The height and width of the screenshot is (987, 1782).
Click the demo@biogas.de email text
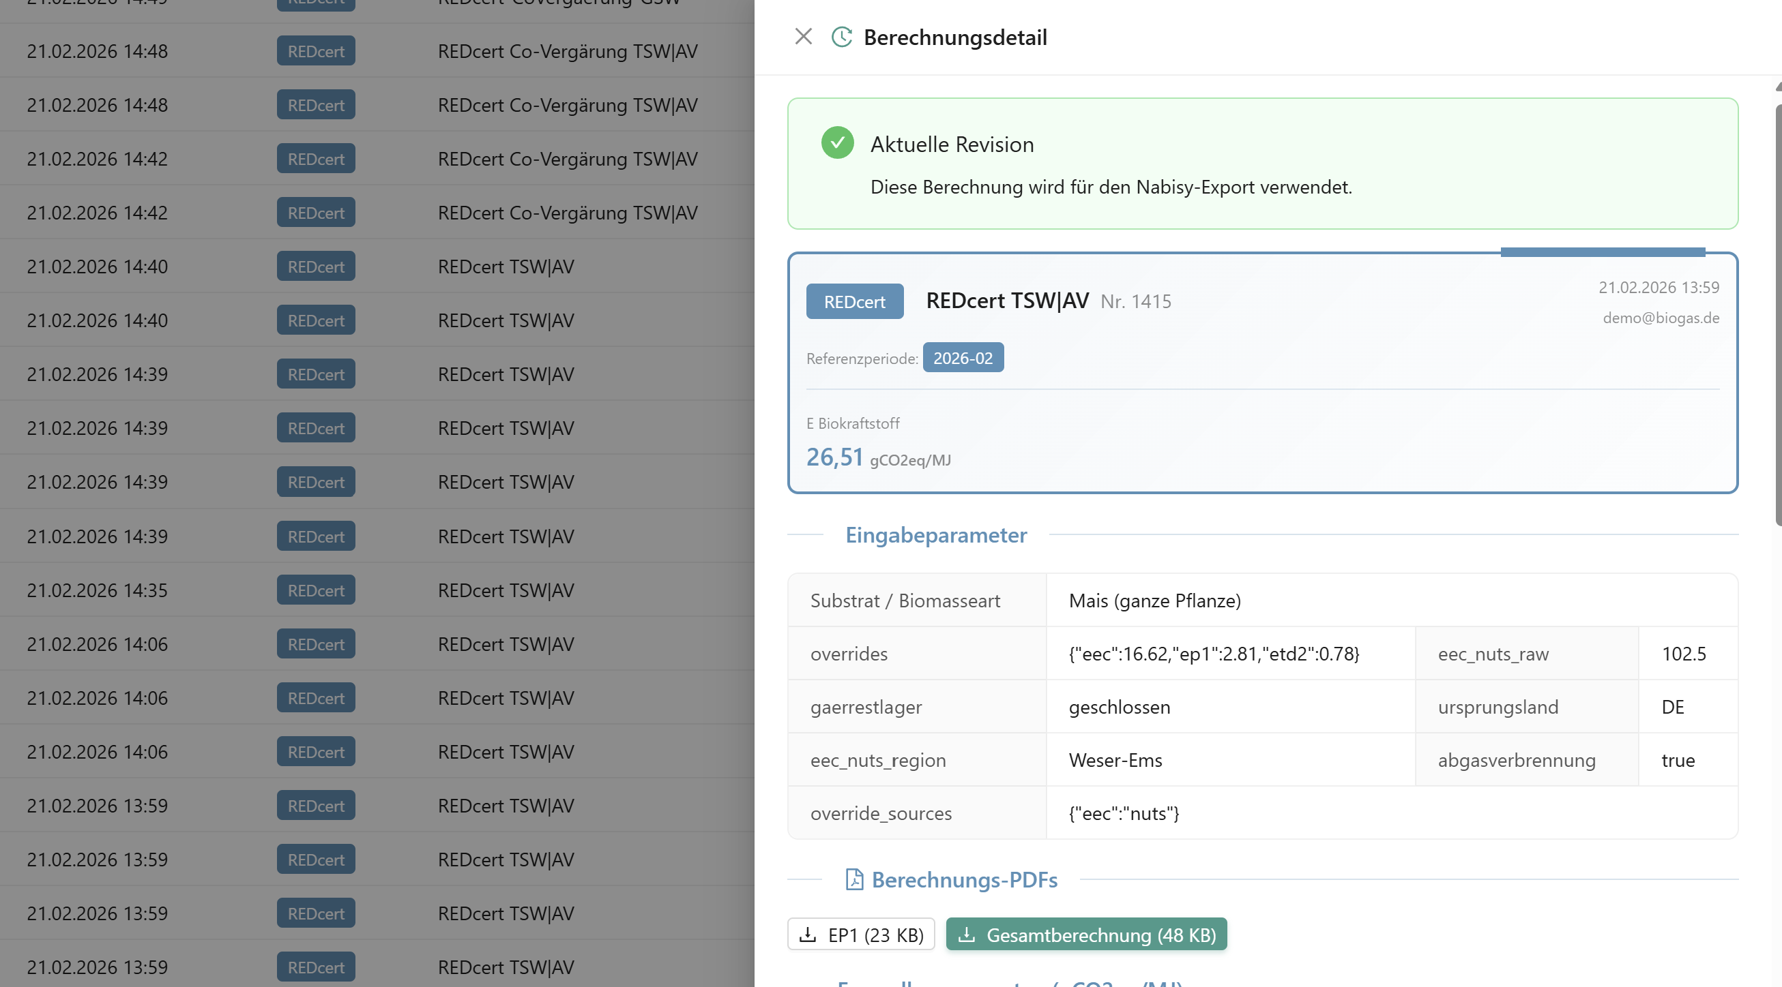pos(1661,318)
